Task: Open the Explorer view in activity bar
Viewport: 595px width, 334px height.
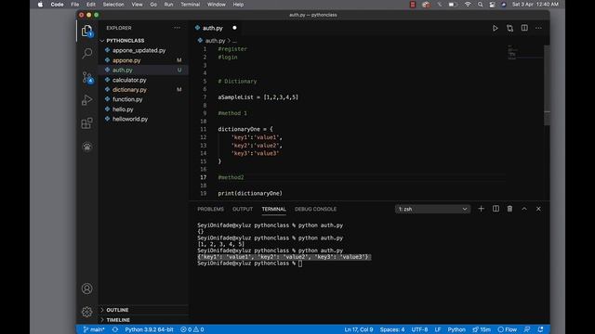Action: tap(86, 31)
